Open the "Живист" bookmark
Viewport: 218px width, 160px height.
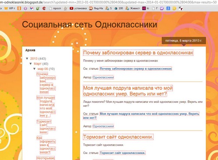coord(133,8)
